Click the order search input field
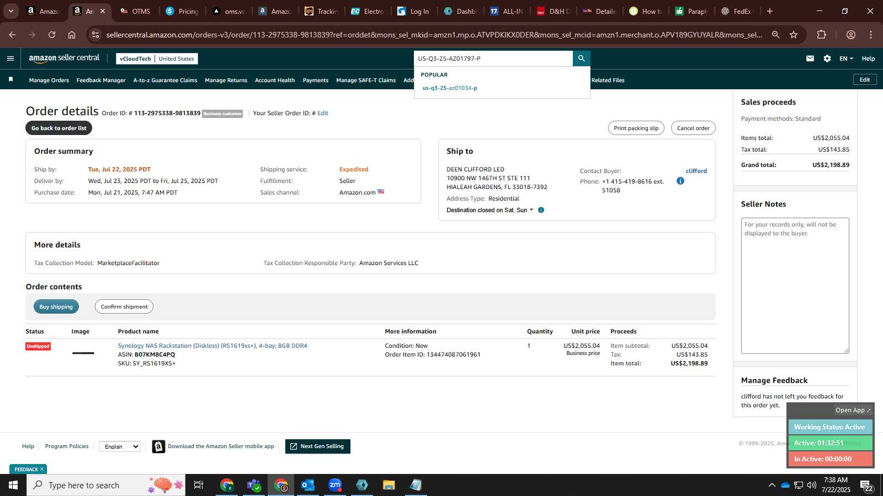Screen dimensions: 883x496 click(x=493, y=58)
